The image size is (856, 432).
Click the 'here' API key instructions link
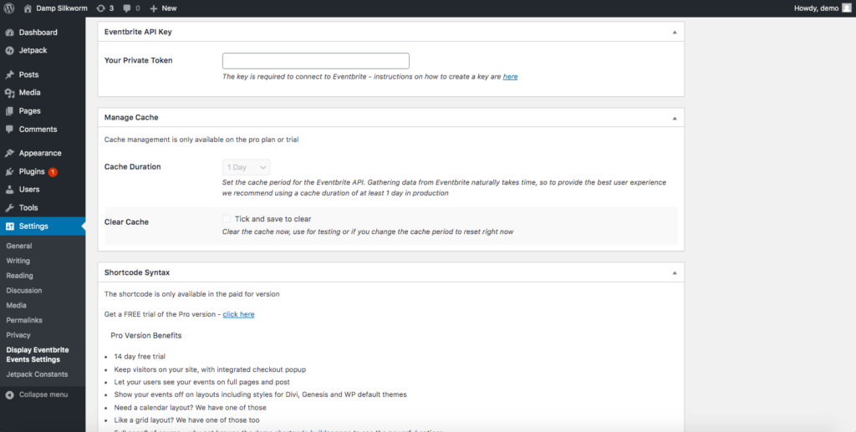click(511, 77)
